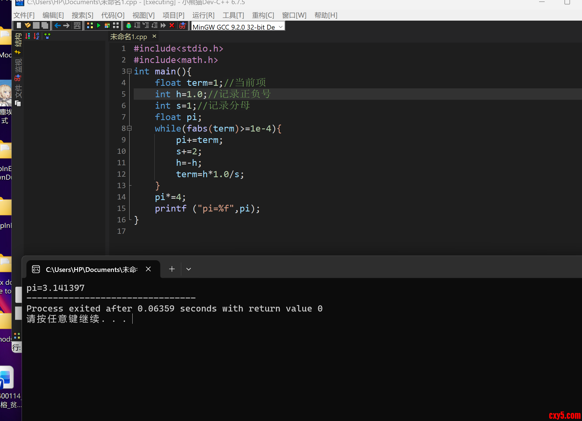Click the Compile and Run icon

pyautogui.click(x=107, y=26)
